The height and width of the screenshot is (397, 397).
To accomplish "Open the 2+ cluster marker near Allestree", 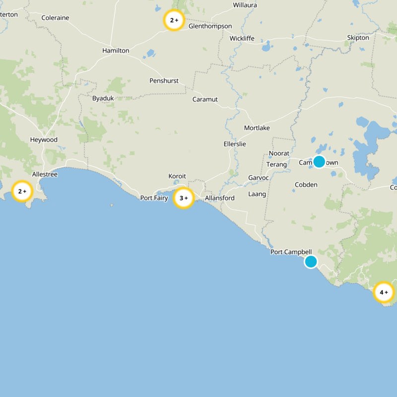I will [22, 190].
